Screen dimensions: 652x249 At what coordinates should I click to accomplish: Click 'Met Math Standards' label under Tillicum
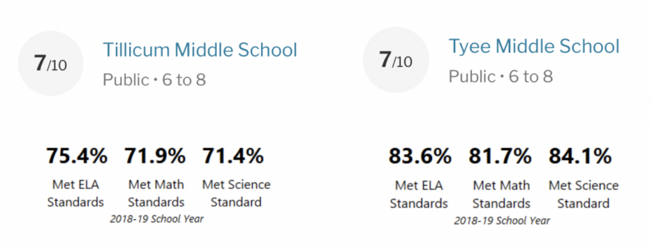tap(156, 193)
